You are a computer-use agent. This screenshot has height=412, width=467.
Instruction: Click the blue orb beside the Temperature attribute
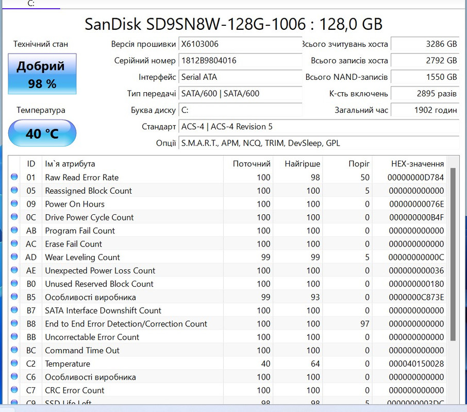coord(14,363)
